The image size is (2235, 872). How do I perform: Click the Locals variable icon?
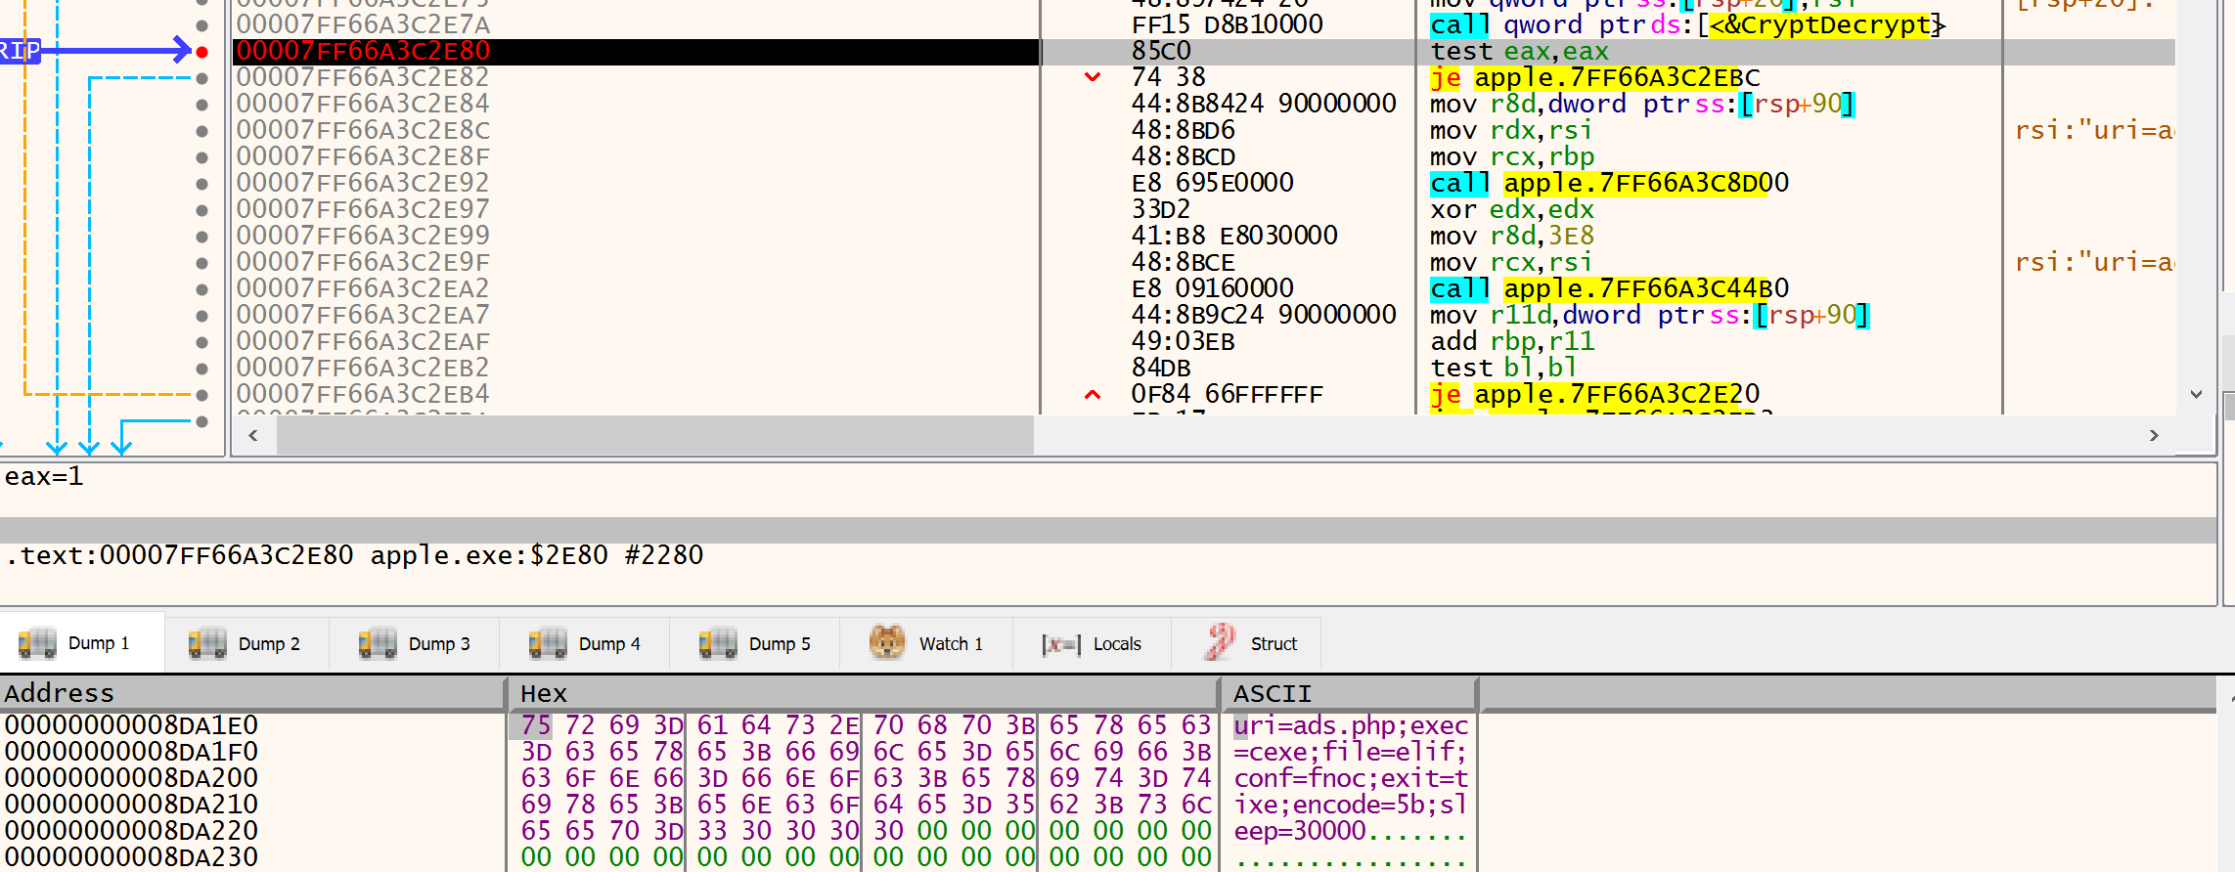click(x=1061, y=644)
